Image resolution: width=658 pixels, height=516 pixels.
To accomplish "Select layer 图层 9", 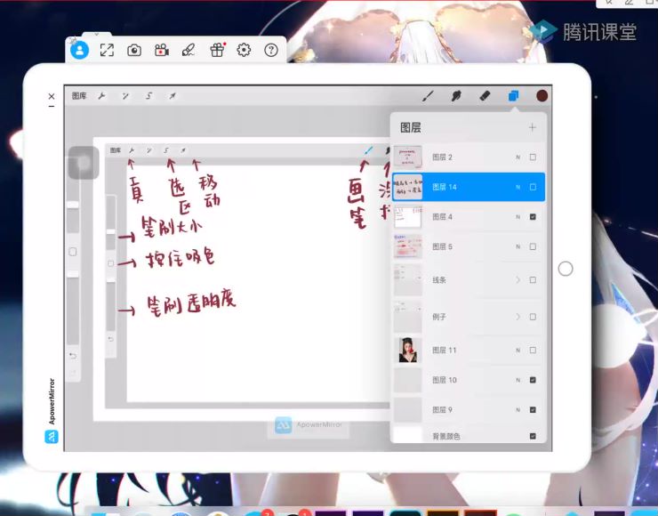I will coord(469,410).
